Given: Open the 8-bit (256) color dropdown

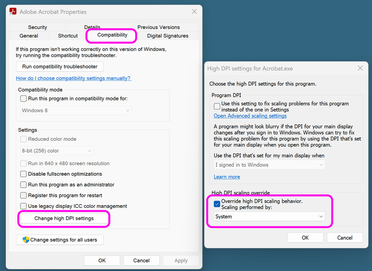Looking at the screenshot, I should [57, 151].
